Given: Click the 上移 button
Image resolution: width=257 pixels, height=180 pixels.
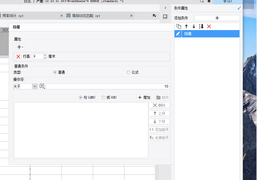Looking at the screenshot, I should pos(159,113).
